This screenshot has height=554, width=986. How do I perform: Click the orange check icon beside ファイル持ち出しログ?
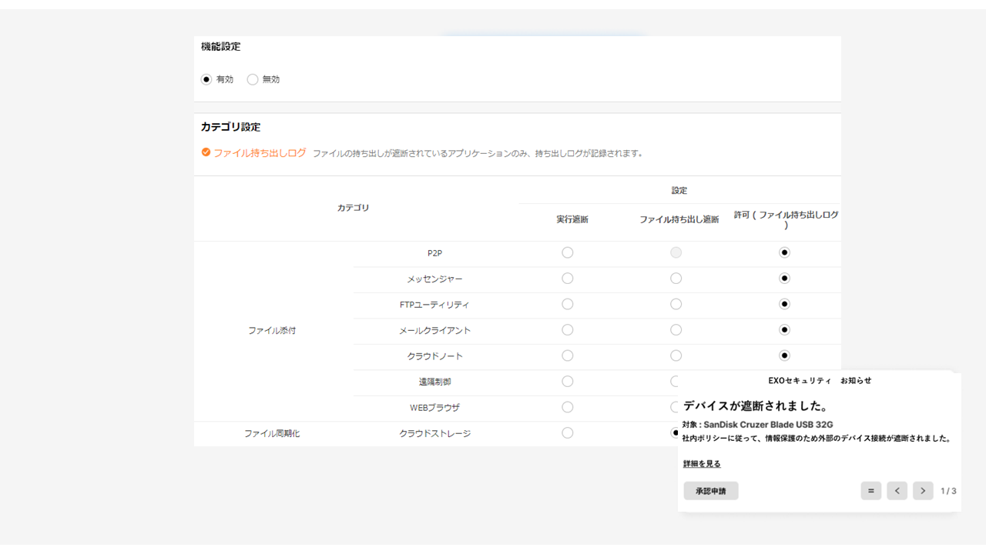[x=205, y=152]
